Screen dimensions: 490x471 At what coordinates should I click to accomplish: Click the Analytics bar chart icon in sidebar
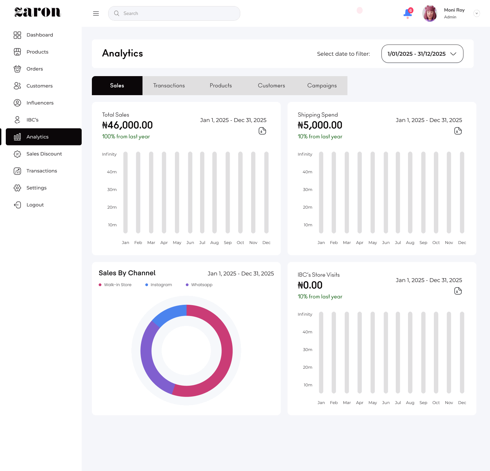pos(17,137)
